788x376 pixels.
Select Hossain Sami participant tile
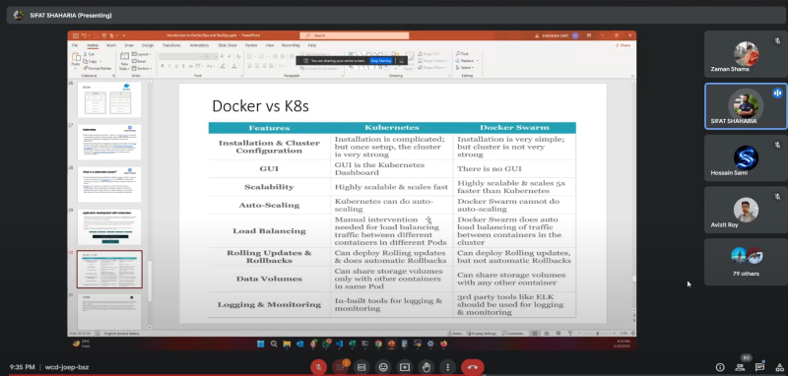click(x=746, y=158)
